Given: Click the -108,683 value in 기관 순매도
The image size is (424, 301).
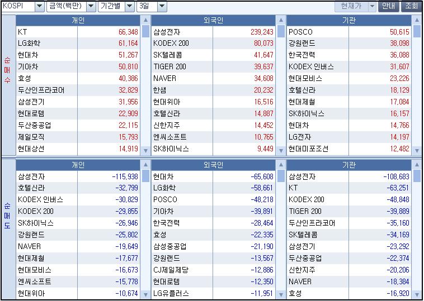Looking at the screenshot, I should coord(396,177).
